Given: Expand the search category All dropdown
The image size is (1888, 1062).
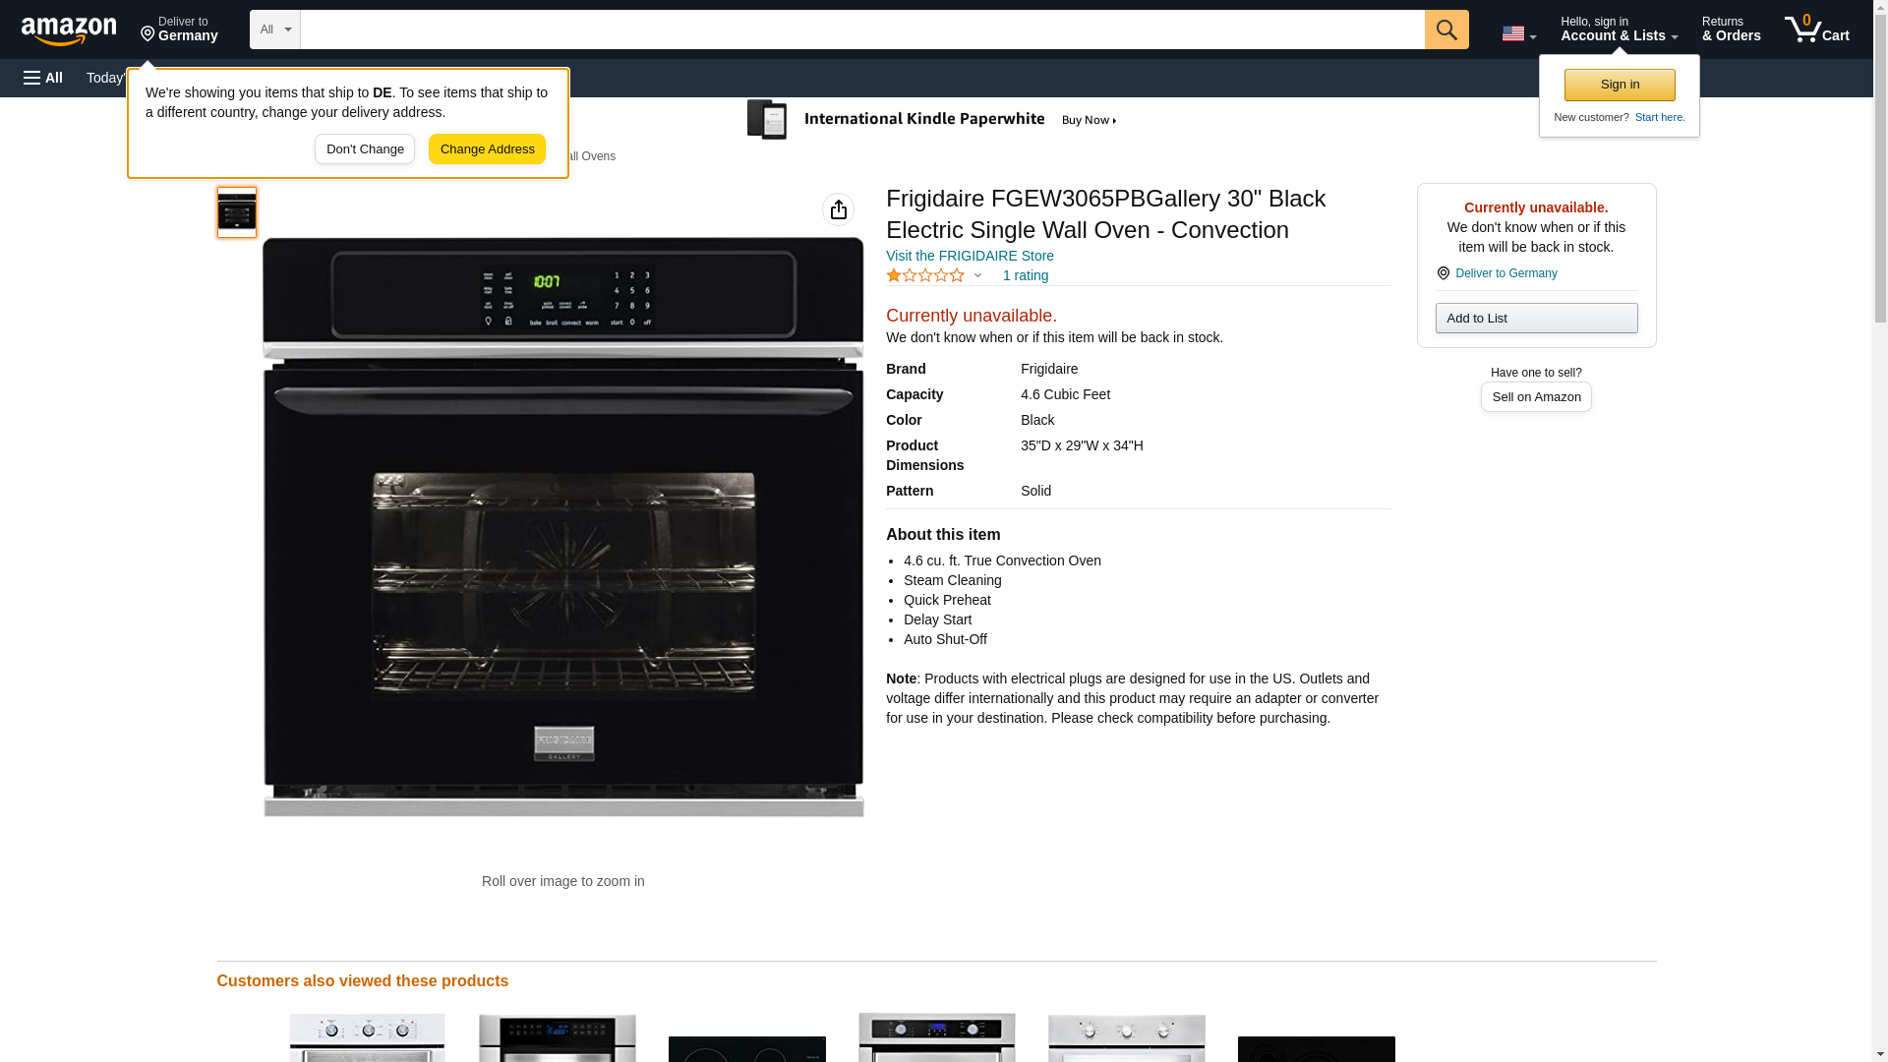Looking at the screenshot, I should point(274,29).
